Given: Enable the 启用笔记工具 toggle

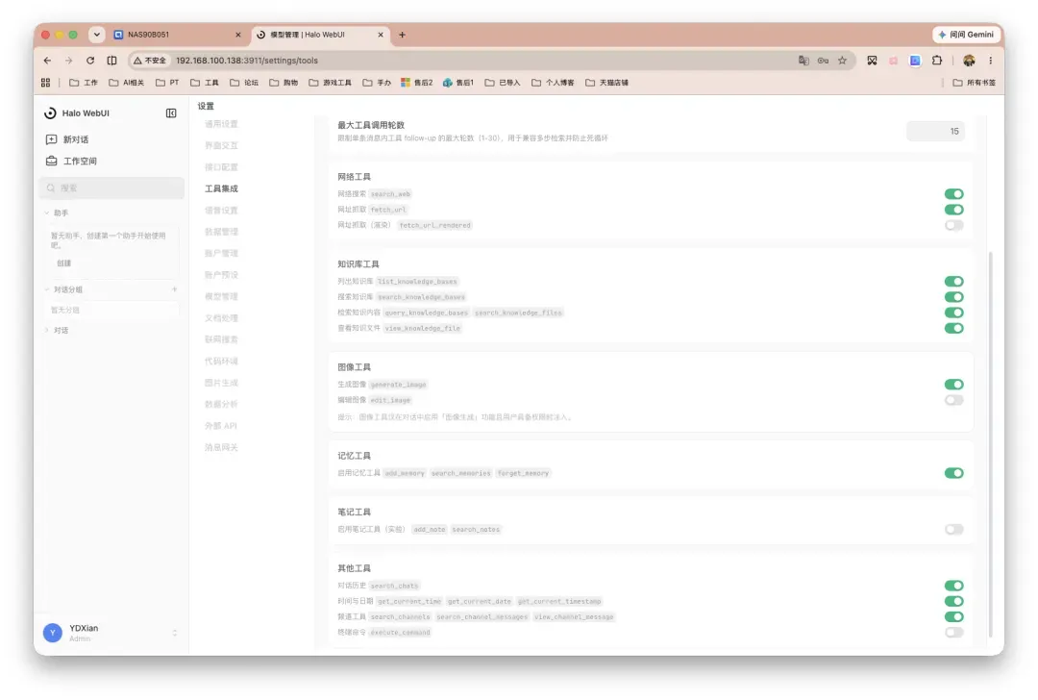Looking at the screenshot, I should coord(953,529).
